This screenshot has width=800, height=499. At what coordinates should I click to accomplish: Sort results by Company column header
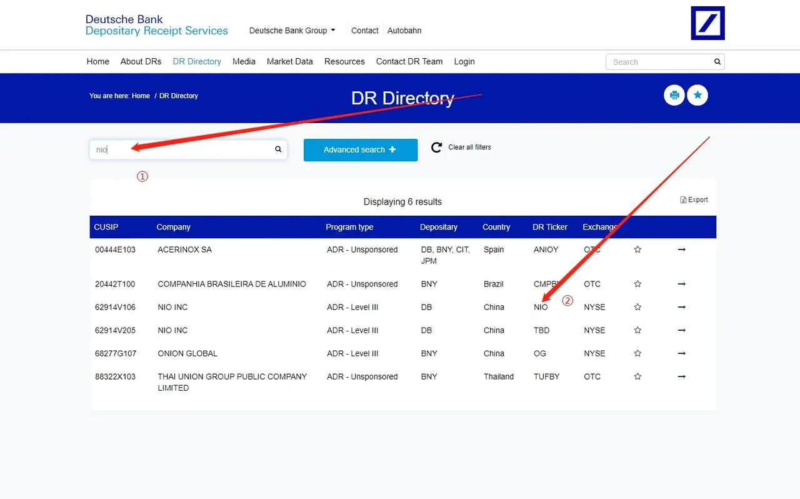(173, 227)
